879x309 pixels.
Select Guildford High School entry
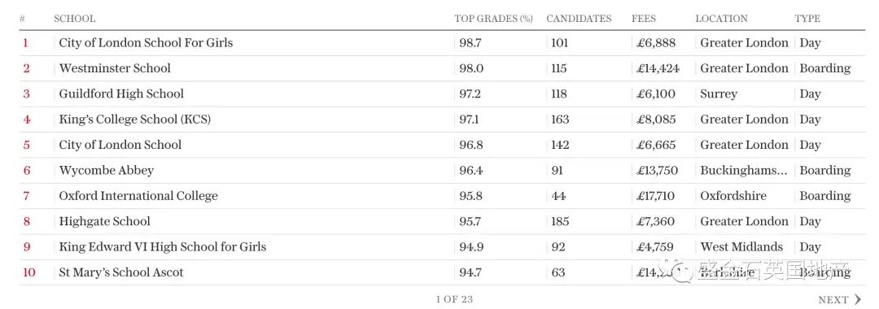121,94
